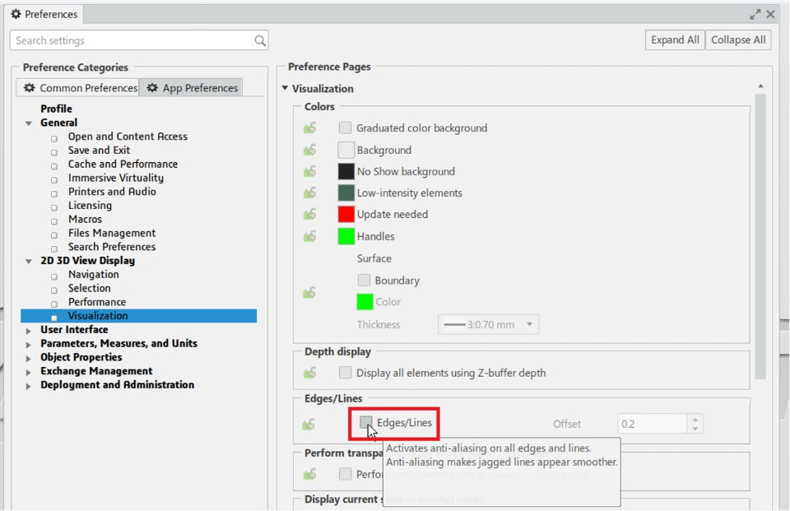Click the search magnifier icon
Image resolution: width=790 pixels, height=511 pixels.
pos(260,40)
